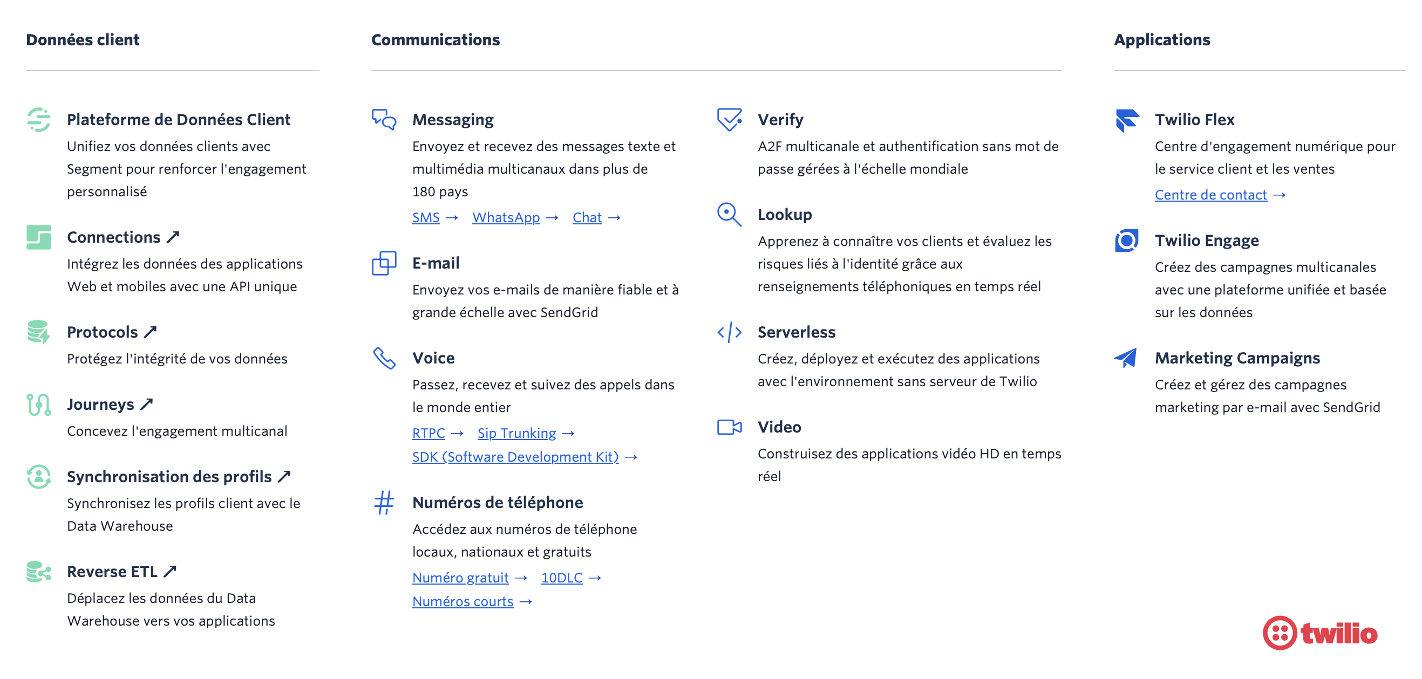This screenshot has width=1422, height=679.
Task: Click the Reverse ETL database icon
Action: [x=39, y=572]
